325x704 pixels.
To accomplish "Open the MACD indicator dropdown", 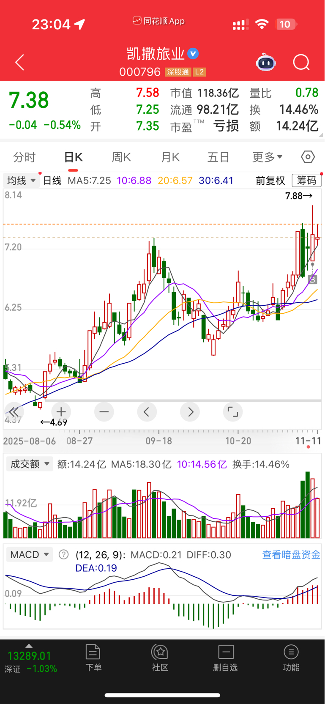I will (29, 554).
